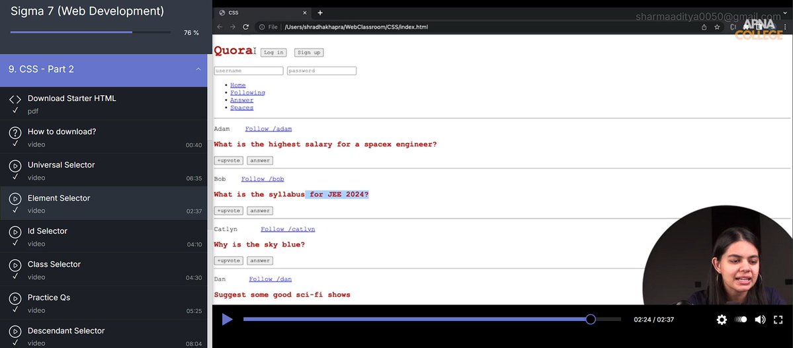Toggle completion checkmark for Practice Qs
Screen dimensions: 793x348
point(15,310)
